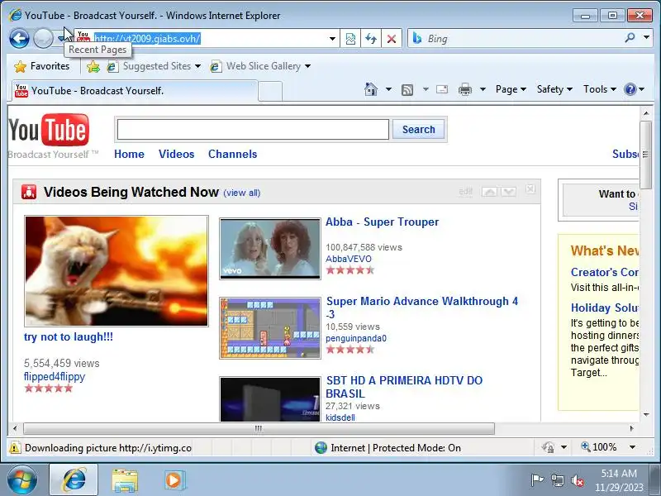
Task: Click the status bar privacy icon
Action: (548, 447)
